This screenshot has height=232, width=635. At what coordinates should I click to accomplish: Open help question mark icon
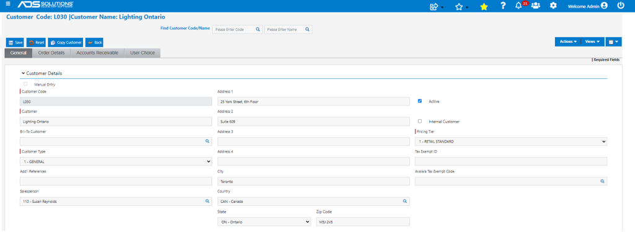point(503,6)
